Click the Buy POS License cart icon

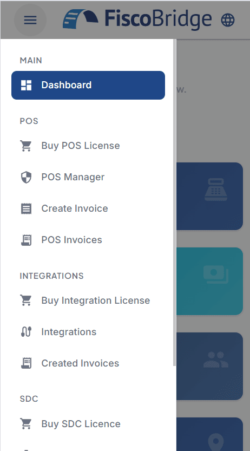26,146
